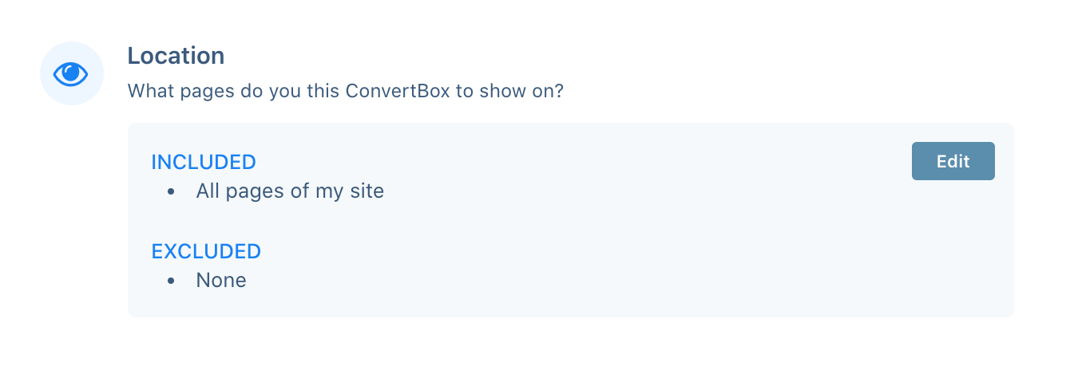Click the pale circle around the eye icon
The height and width of the screenshot is (370, 1070).
(x=72, y=73)
